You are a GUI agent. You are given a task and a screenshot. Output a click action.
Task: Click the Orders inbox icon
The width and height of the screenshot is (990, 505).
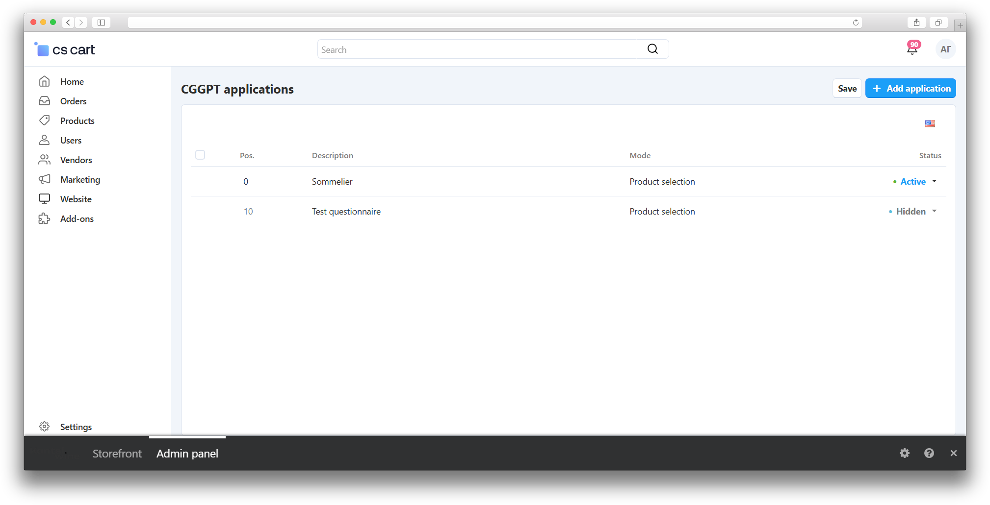45,101
